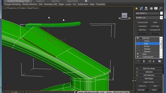The image size is (166, 93).
Task: Open the Loops ribbon panel
Action: pos(68,4)
